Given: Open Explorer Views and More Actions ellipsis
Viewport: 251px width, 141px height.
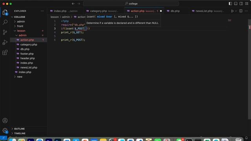Looking at the screenshot, I should [x=42, y=11].
